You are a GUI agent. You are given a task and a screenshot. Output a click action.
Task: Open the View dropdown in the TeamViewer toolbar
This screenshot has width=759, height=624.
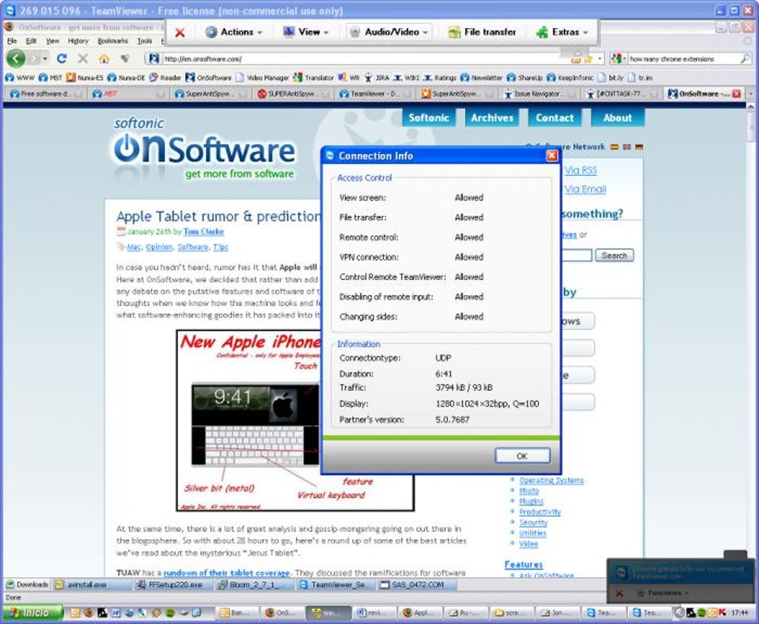tap(306, 32)
